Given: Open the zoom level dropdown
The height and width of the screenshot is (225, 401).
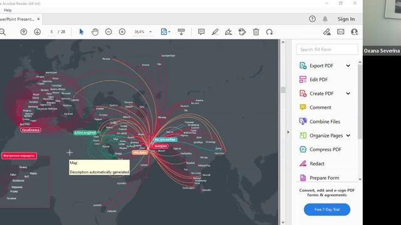Looking at the screenshot, I should [150, 32].
